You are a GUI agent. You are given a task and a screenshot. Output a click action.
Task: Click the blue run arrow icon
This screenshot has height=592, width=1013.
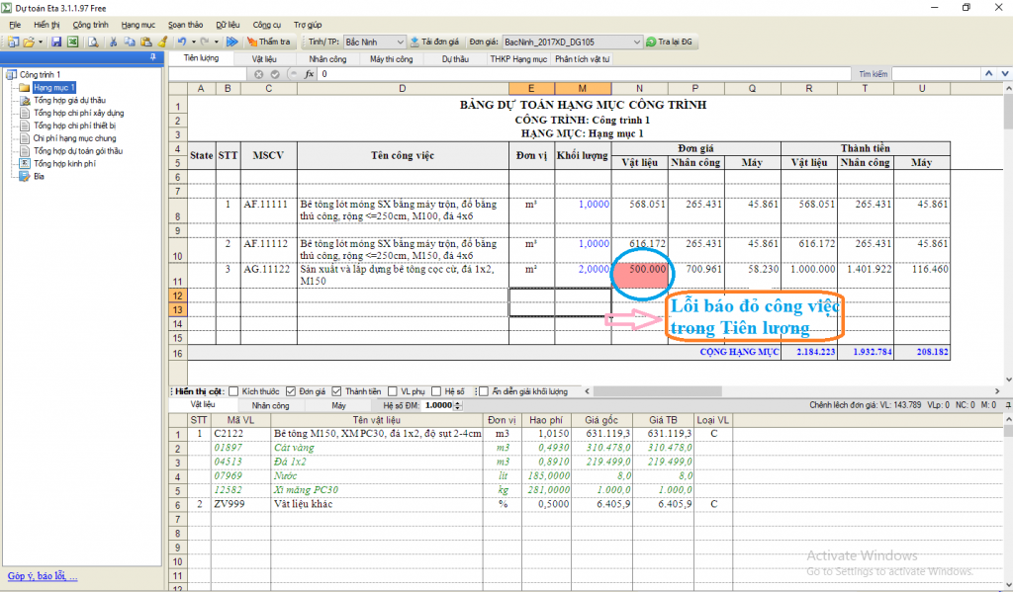(x=231, y=42)
